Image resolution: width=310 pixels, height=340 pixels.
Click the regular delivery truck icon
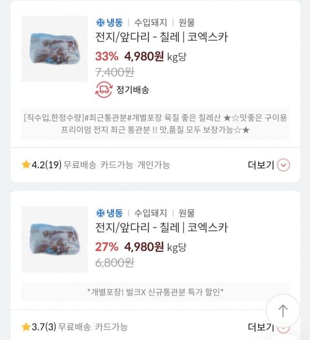[103, 90]
